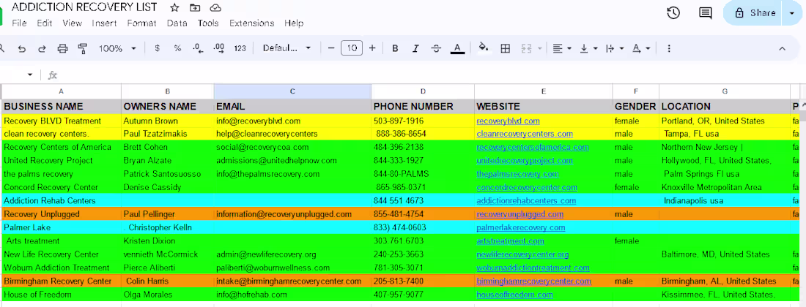Open the Help menu
Image resolution: width=806 pixels, height=307 pixels.
point(294,23)
